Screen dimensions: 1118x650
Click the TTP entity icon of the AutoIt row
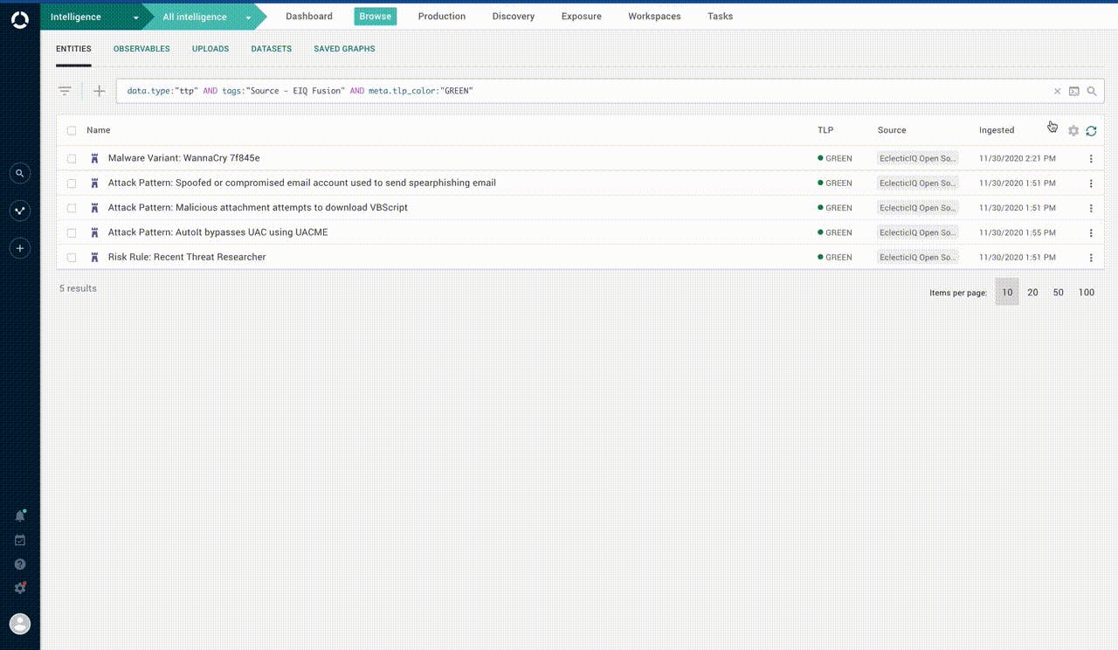click(x=94, y=232)
